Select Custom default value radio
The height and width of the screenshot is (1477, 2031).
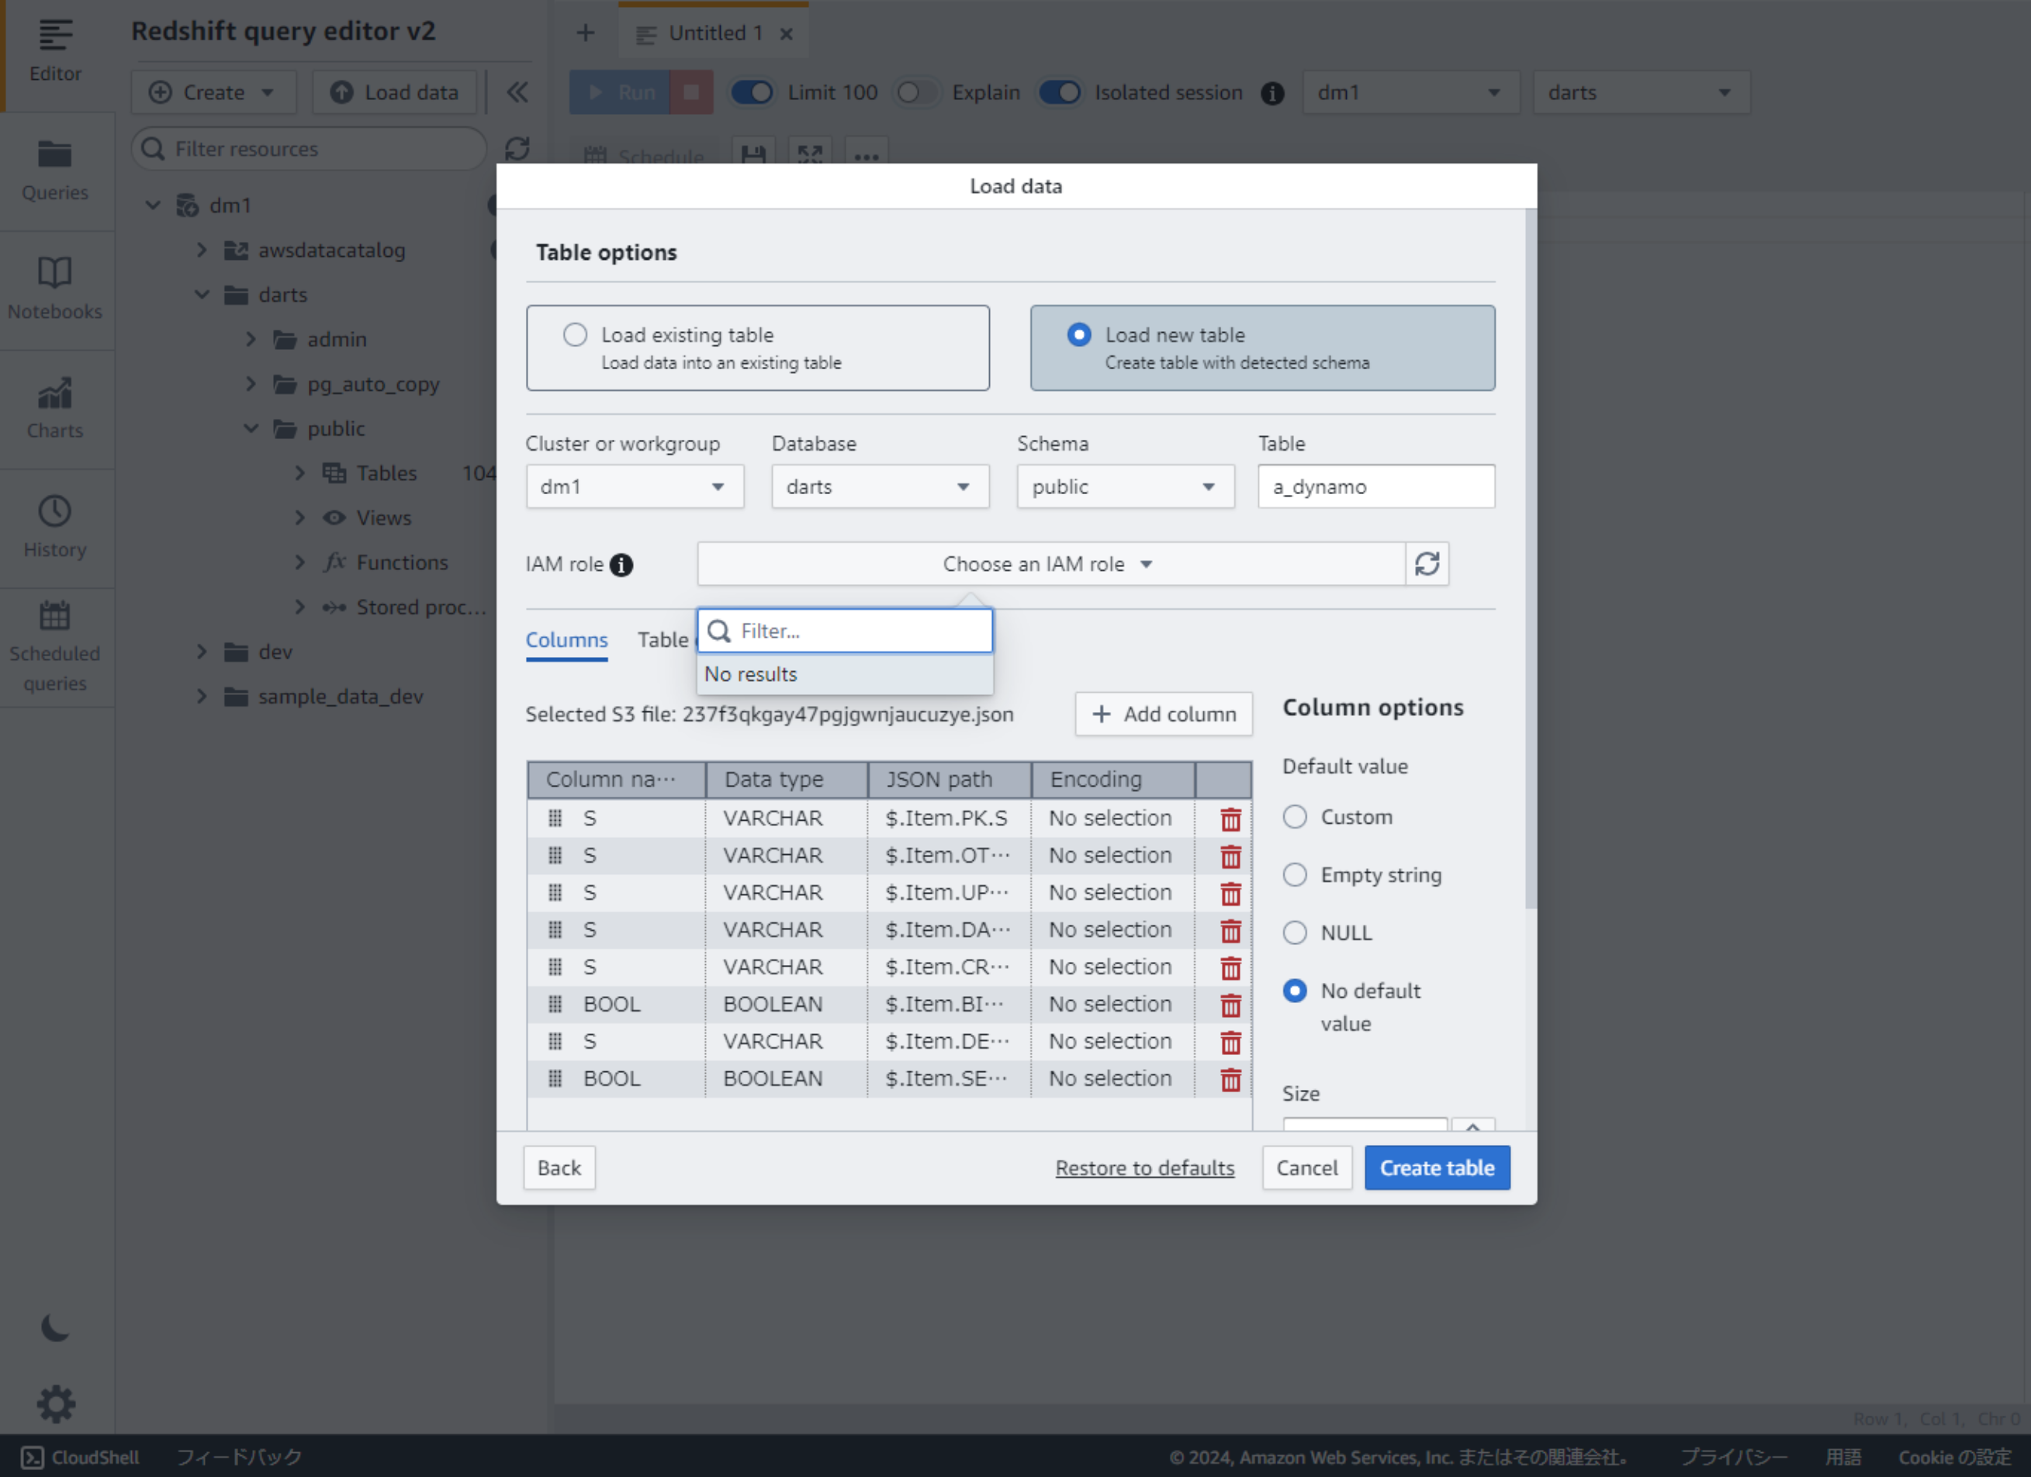point(1294,817)
